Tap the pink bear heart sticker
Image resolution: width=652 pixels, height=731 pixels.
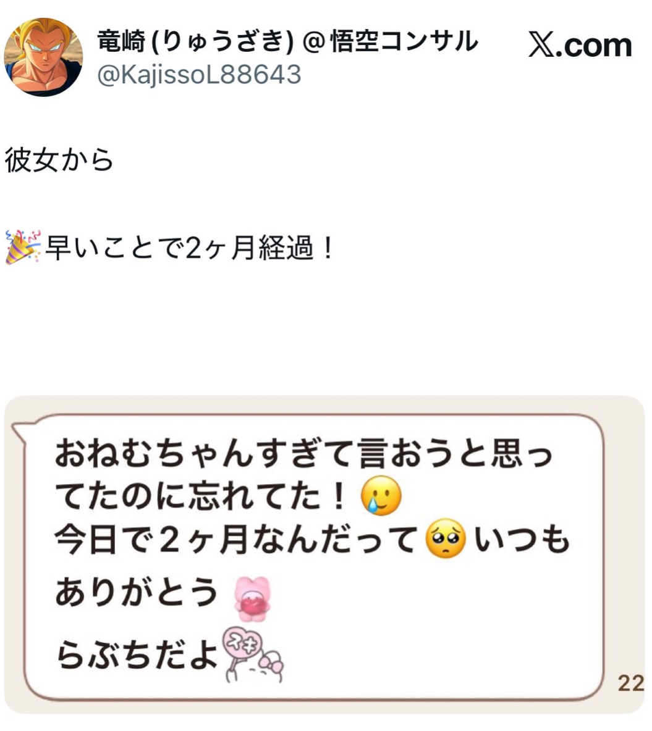pos(253,599)
